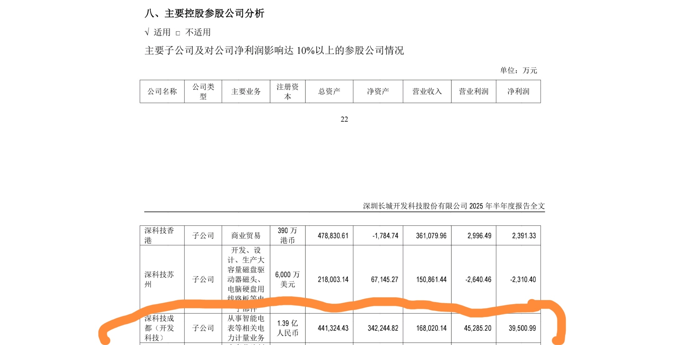Click the 营业利润 column header
The width and height of the screenshot is (695, 345).
coord(474,91)
